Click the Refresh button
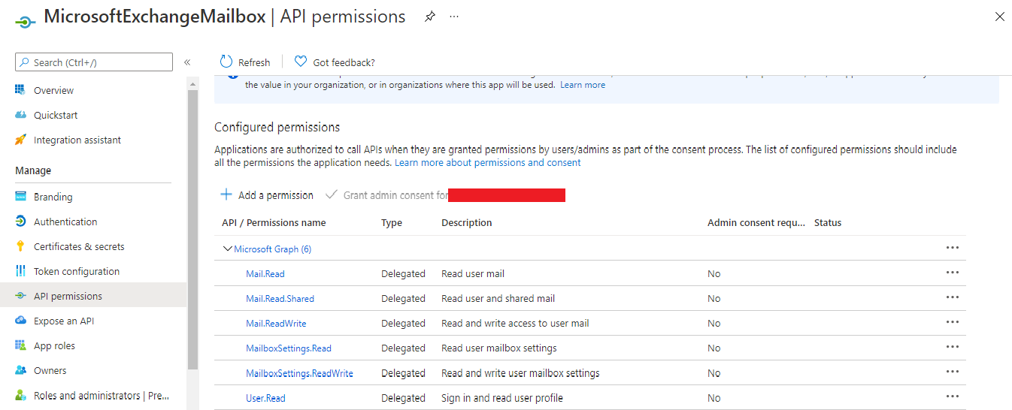Screen dimensions: 1012x410 click(x=245, y=62)
